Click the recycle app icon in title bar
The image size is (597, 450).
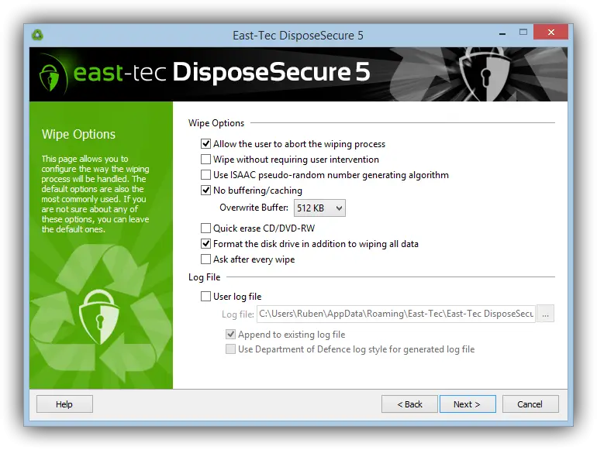pyautogui.click(x=37, y=35)
